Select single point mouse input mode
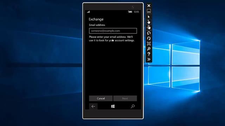The height and width of the screenshot is (126, 225). click(149, 17)
